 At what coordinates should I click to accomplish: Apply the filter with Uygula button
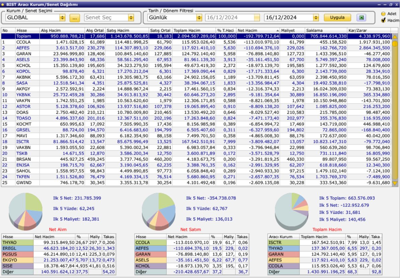337,18
